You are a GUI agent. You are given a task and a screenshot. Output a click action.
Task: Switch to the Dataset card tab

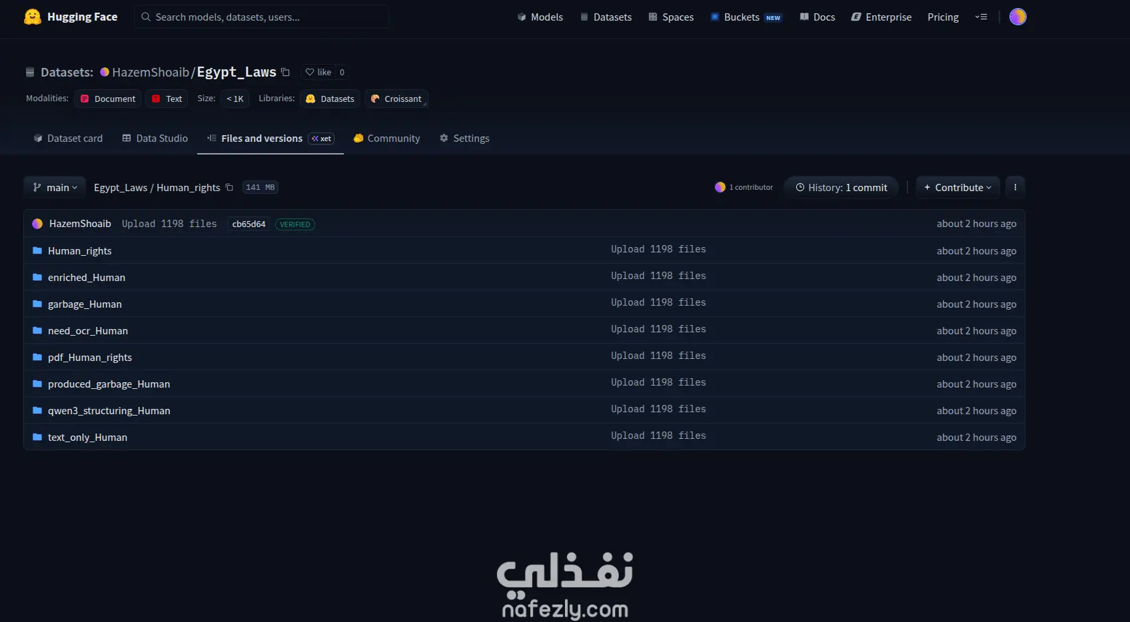(x=68, y=139)
